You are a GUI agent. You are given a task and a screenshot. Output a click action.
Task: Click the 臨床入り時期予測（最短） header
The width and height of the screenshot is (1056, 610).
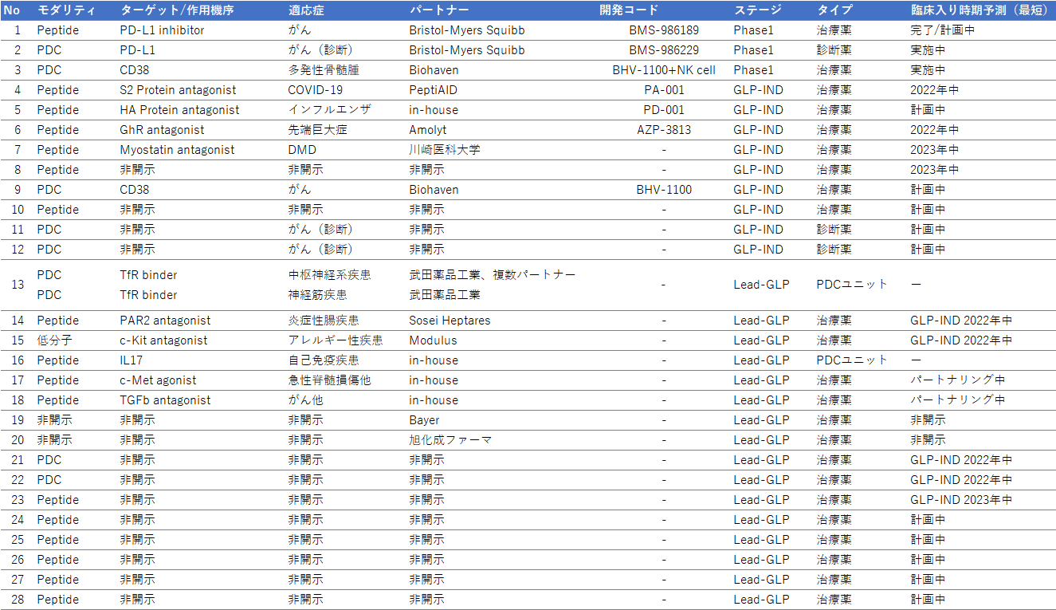coord(979,10)
